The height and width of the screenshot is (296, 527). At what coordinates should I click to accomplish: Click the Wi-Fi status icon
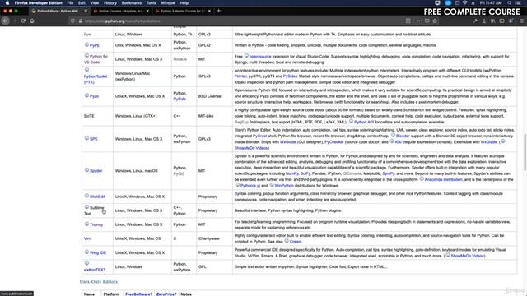(x=464, y=3)
